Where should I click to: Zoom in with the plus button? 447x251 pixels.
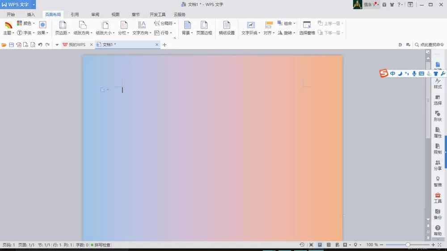[x=433, y=245]
